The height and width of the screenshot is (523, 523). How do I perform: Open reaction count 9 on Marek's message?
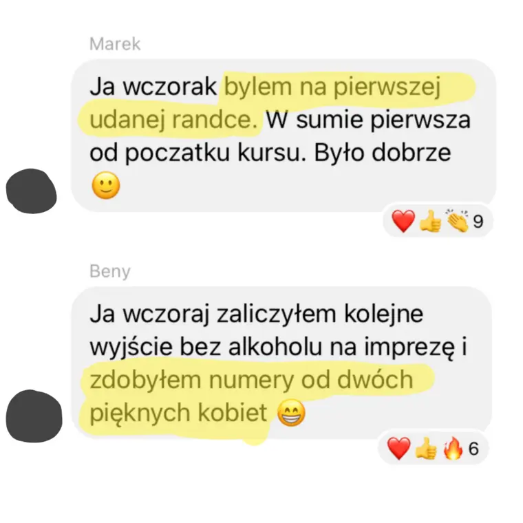coord(478,222)
